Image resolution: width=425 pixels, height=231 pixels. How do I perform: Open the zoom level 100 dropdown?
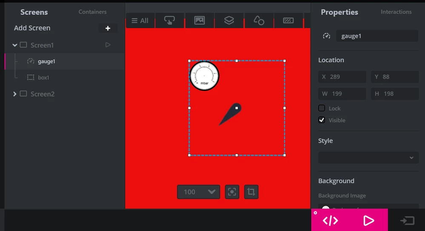pyautogui.click(x=198, y=192)
